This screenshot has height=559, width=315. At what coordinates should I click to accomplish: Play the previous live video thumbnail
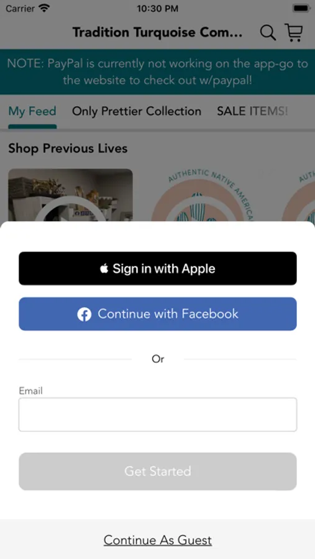click(x=70, y=195)
